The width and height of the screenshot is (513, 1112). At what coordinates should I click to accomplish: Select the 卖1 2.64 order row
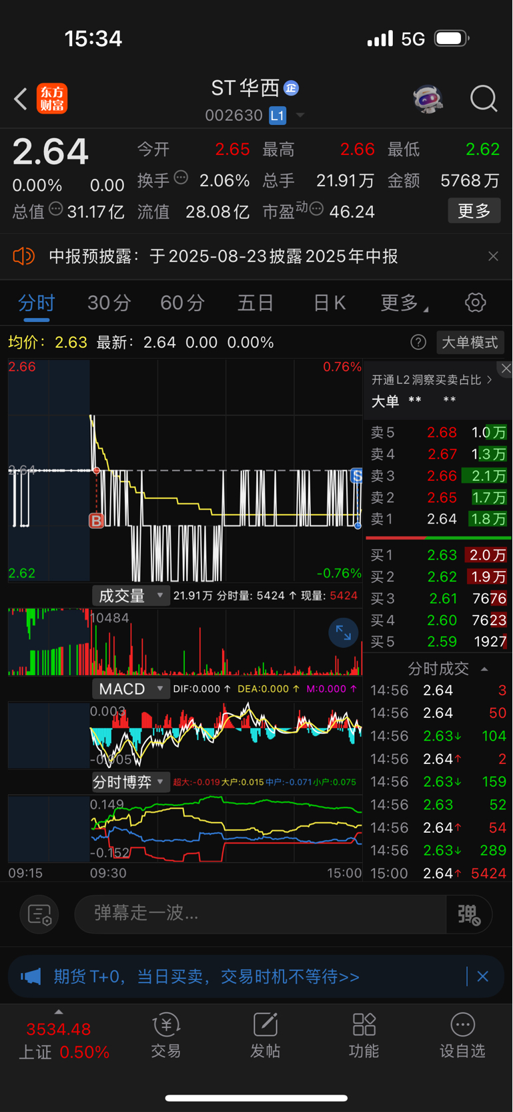[438, 519]
